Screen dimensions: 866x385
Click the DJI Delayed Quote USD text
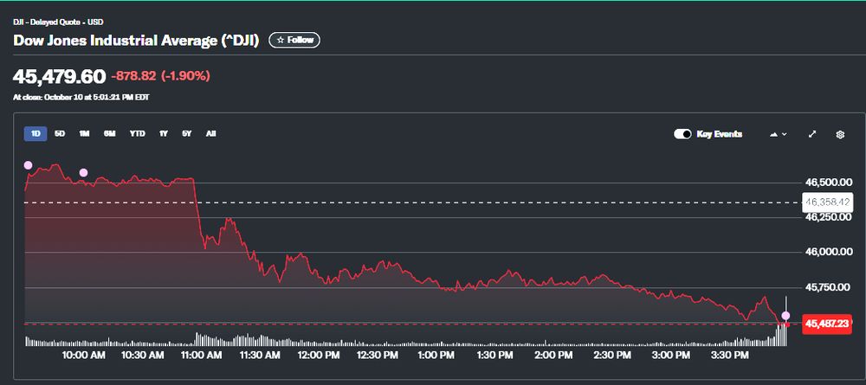[58, 22]
